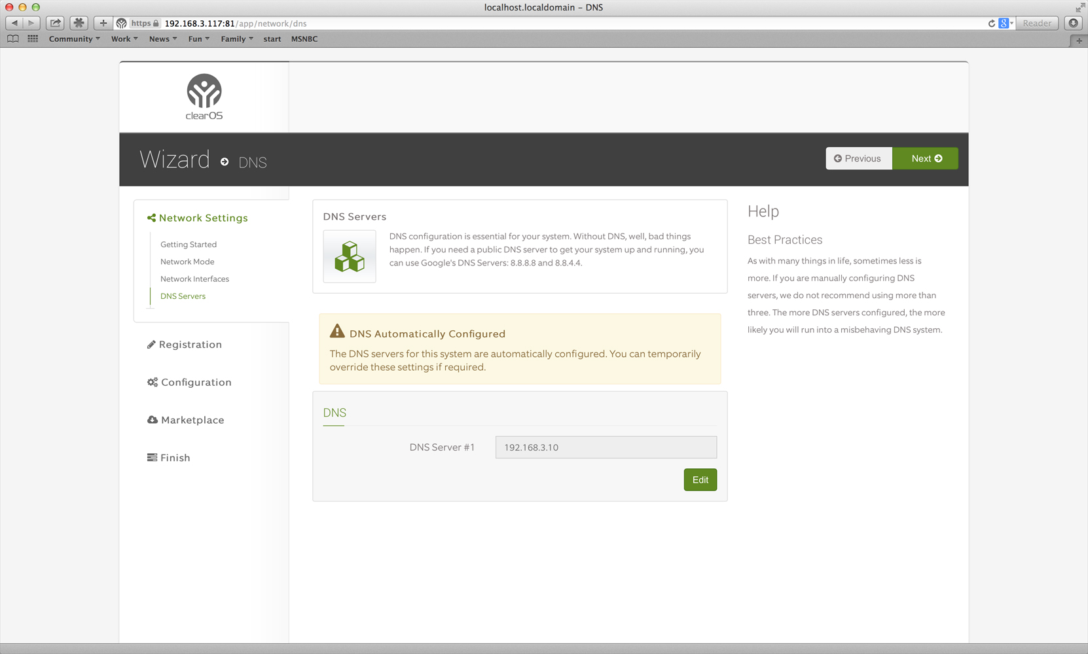
Task: Open the downloads button in toolbar
Action: tap(1074, 23)
